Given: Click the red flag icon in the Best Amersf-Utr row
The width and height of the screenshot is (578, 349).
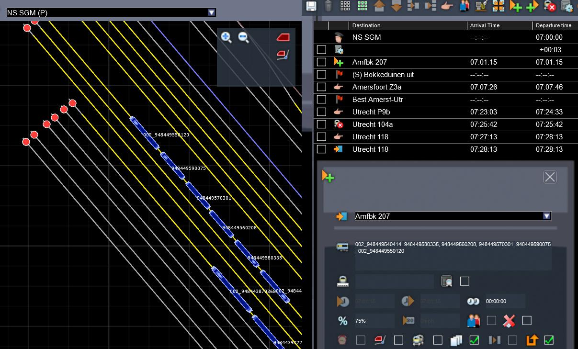Looking at the screenshot, I should click(339, 99).
